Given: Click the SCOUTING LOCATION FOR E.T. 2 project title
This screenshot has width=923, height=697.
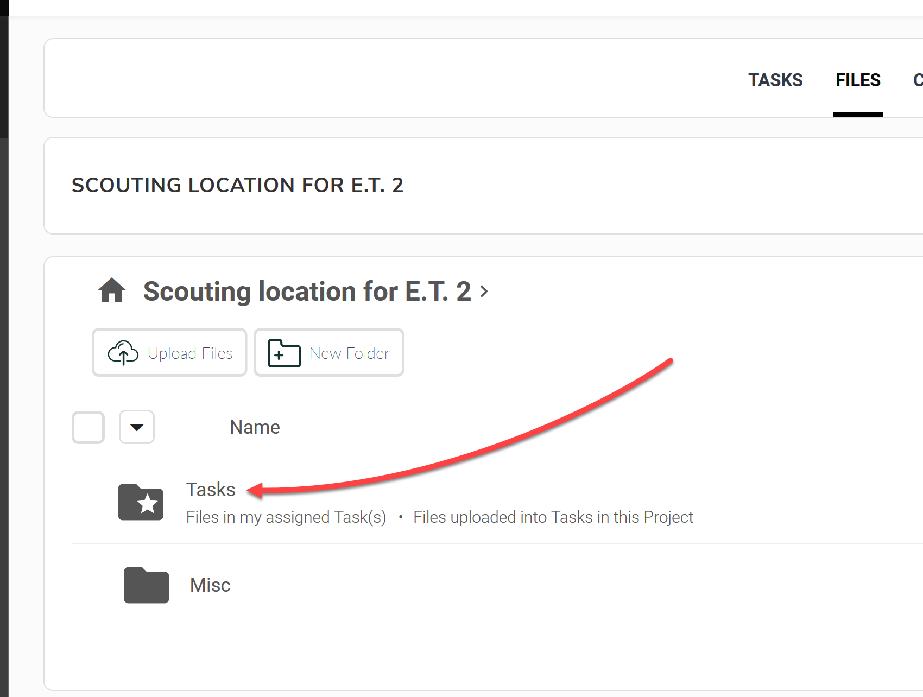Looking at the screenshot, I should [x=238, y=185].
